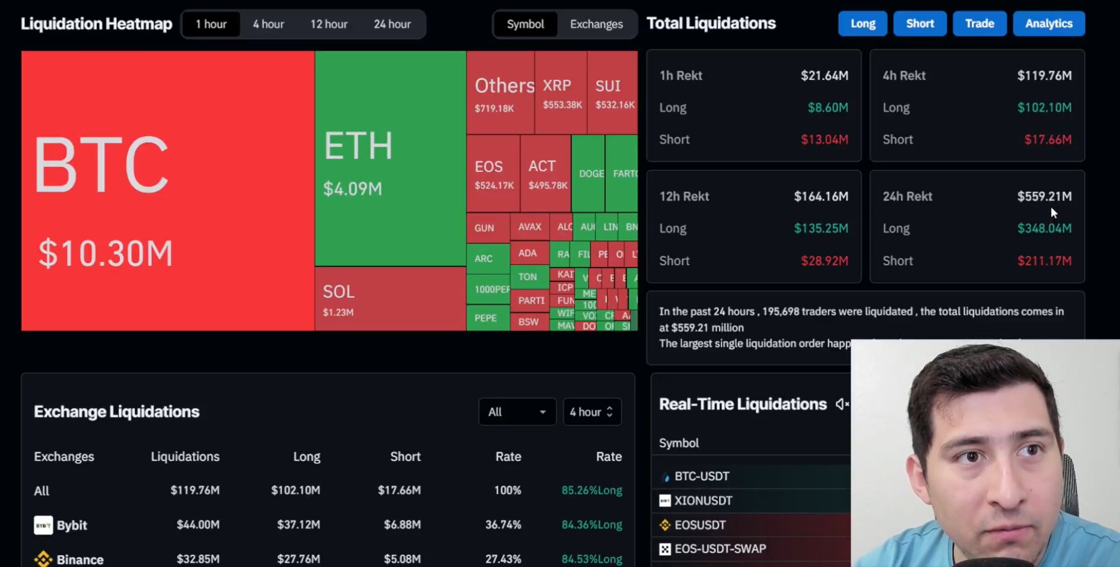This screenshot has width=1120, height=567.
Task: Select the SOL heatmap tile
Action: [390, 299]
